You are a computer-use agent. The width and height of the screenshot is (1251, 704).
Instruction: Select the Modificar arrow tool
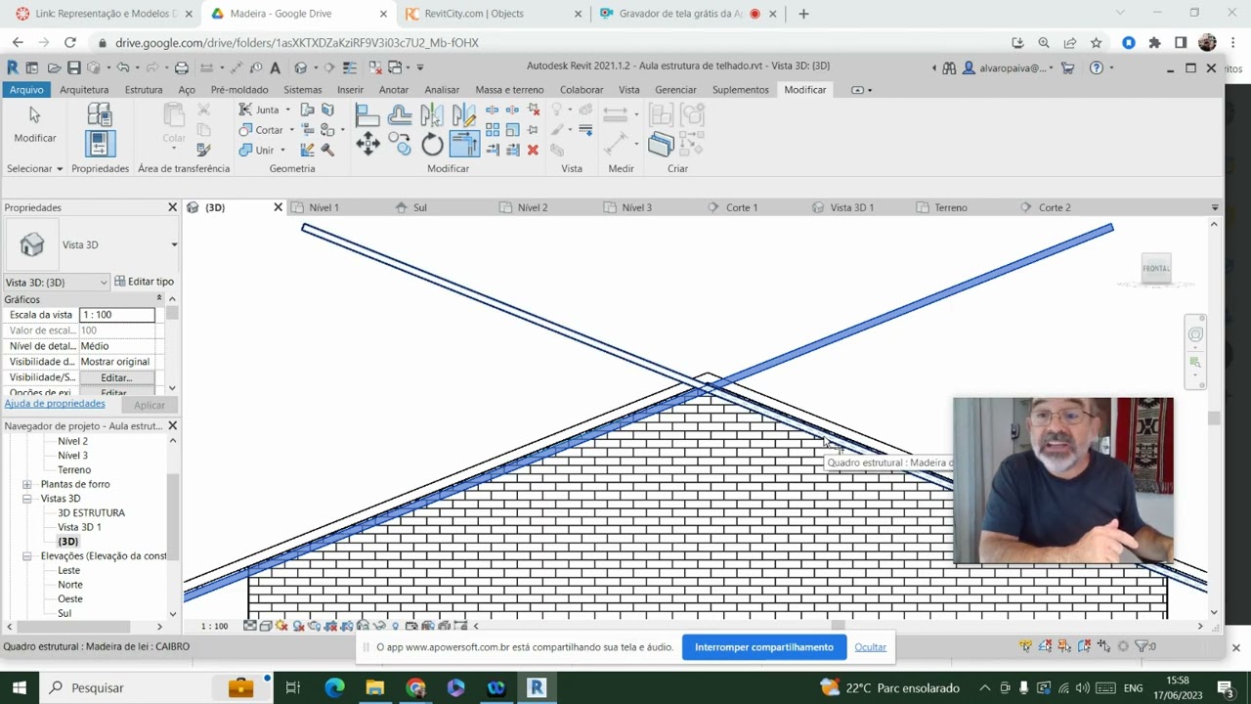coord(34,124)
